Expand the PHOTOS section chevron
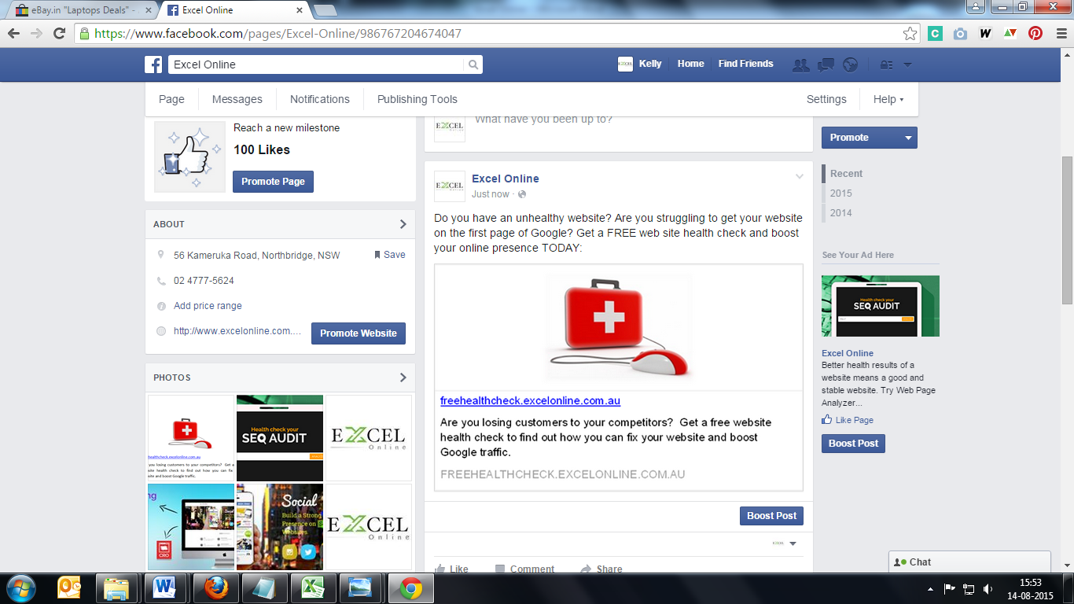This screenshot has height=604, width=1074. tap(403, 377)
